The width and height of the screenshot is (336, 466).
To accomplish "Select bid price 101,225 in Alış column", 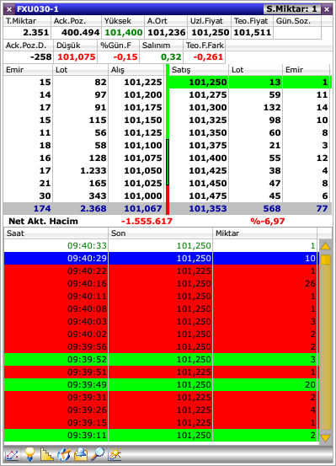I will tap(143, 82).
